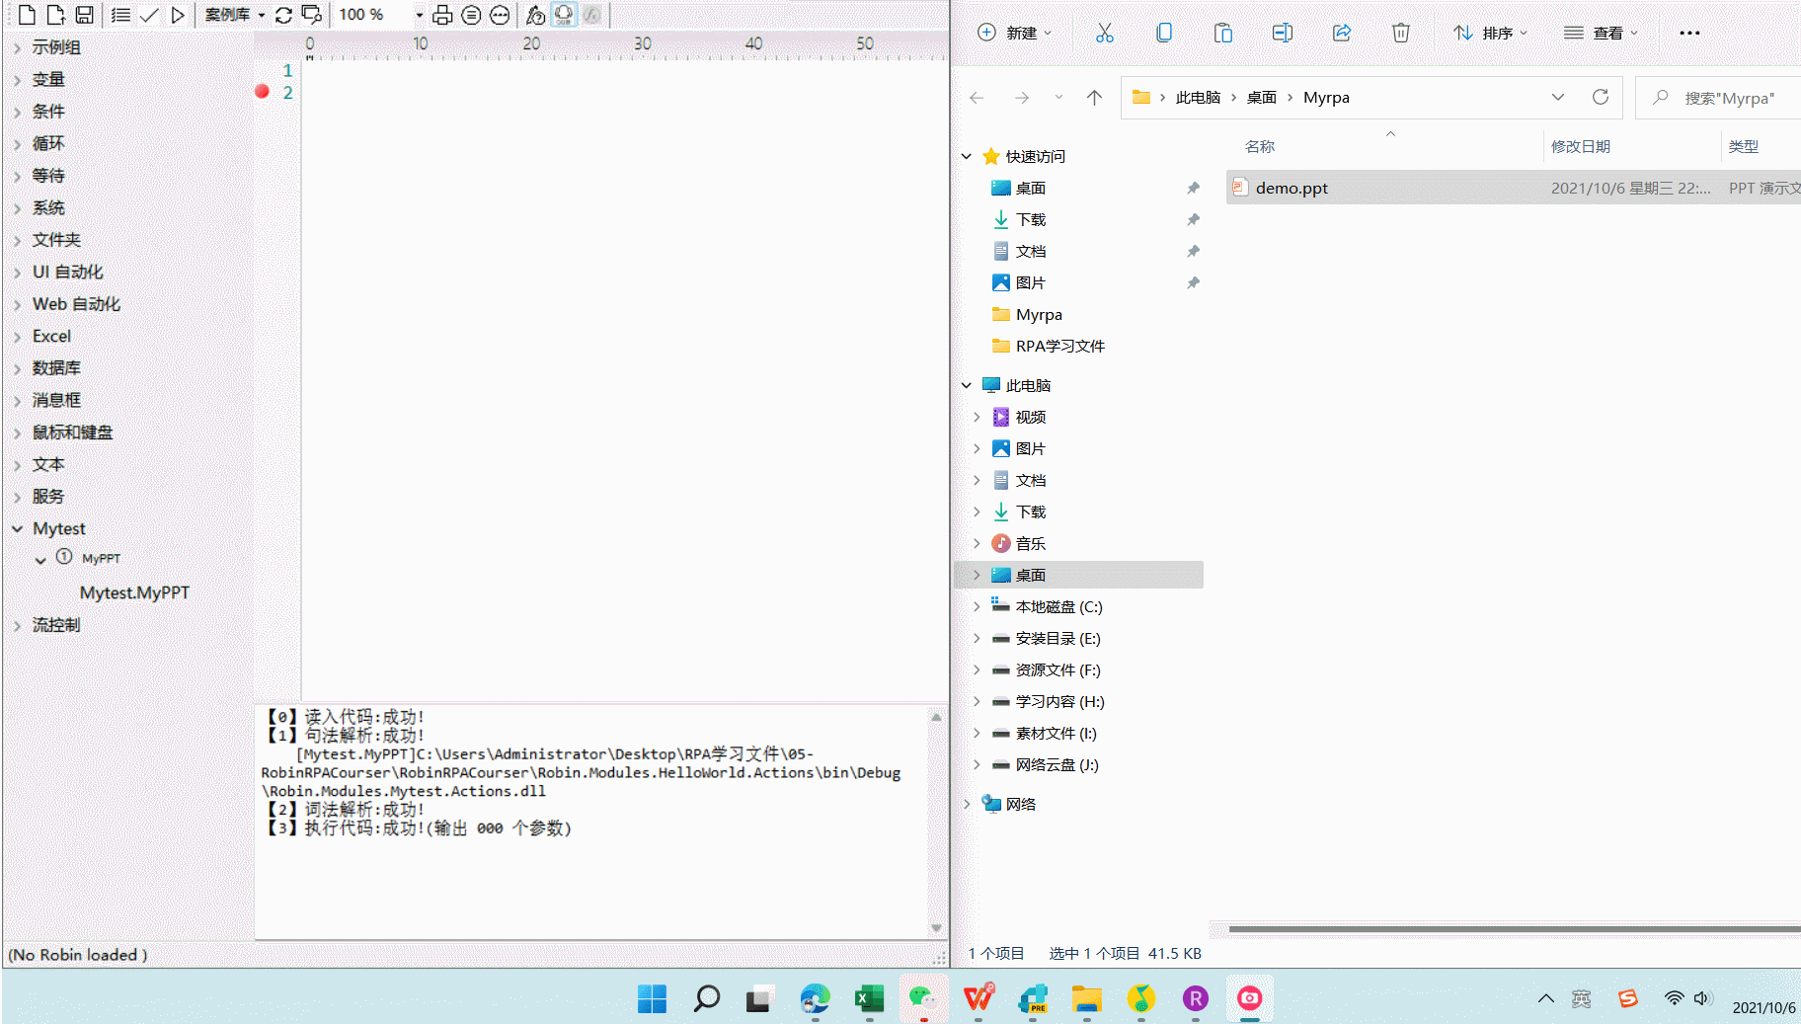This screenshot has width=1801, height=1024.
Task: Run the script with play icon
Action: [x=178, y=15]
